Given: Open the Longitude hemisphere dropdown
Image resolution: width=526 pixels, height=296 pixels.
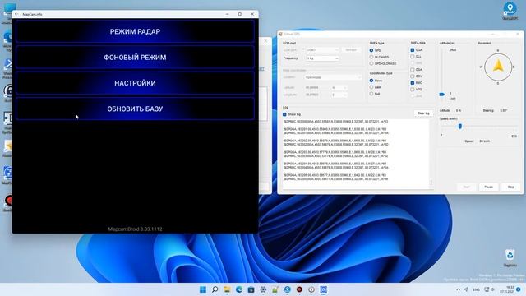Looking at the screenshot, I should click(339, 95).
